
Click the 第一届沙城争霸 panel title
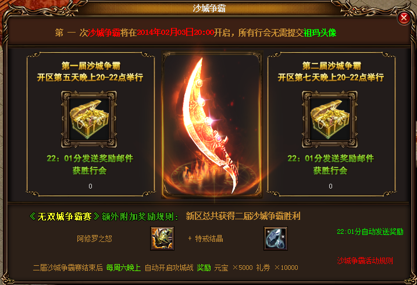click(91, 65)
